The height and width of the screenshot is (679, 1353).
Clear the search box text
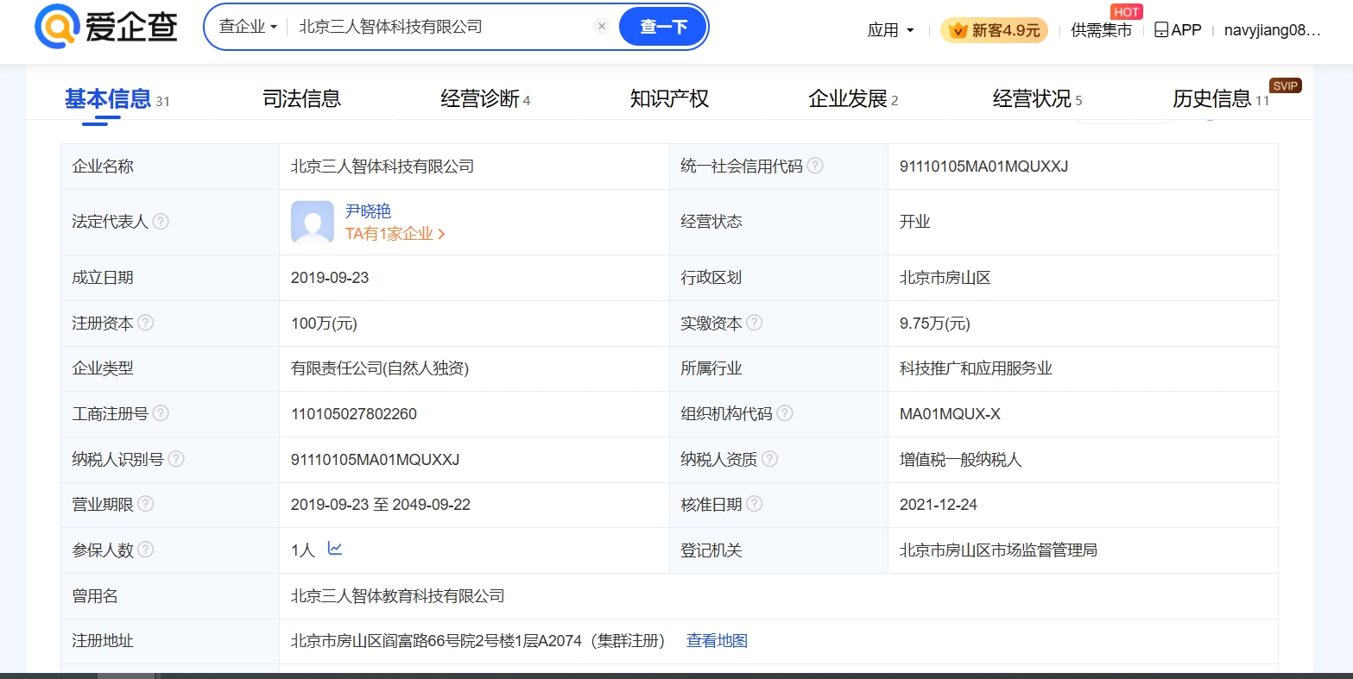point(602,27)
